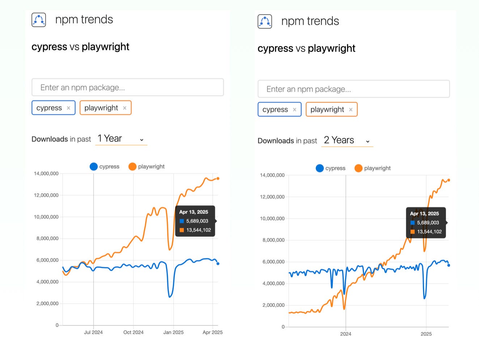Click the blue cypress endpoint in 2 Years chart
The width and height of the screenshot is (479, 349).
click(x=449, y=265)
